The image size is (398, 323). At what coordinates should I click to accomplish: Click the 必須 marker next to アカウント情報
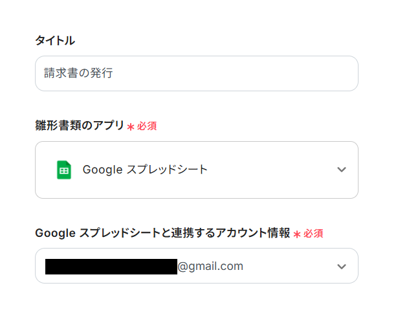(x=313, y=234)
